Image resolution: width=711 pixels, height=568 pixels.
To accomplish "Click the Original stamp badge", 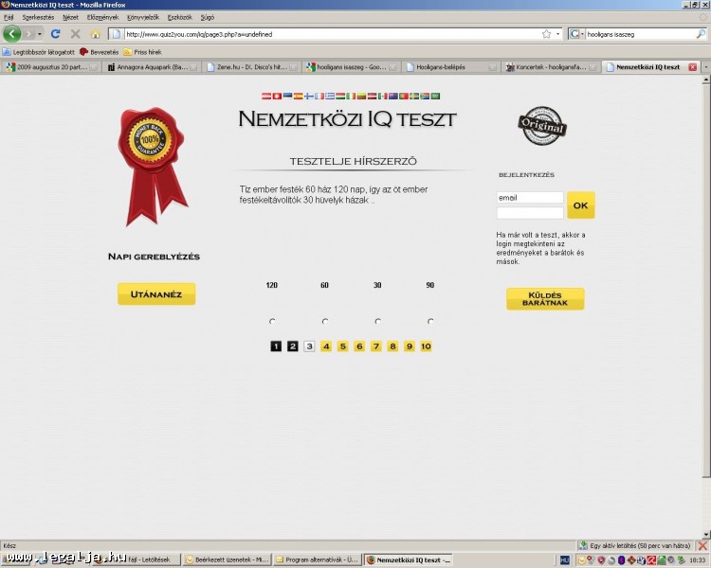I will tap(541, 127).
